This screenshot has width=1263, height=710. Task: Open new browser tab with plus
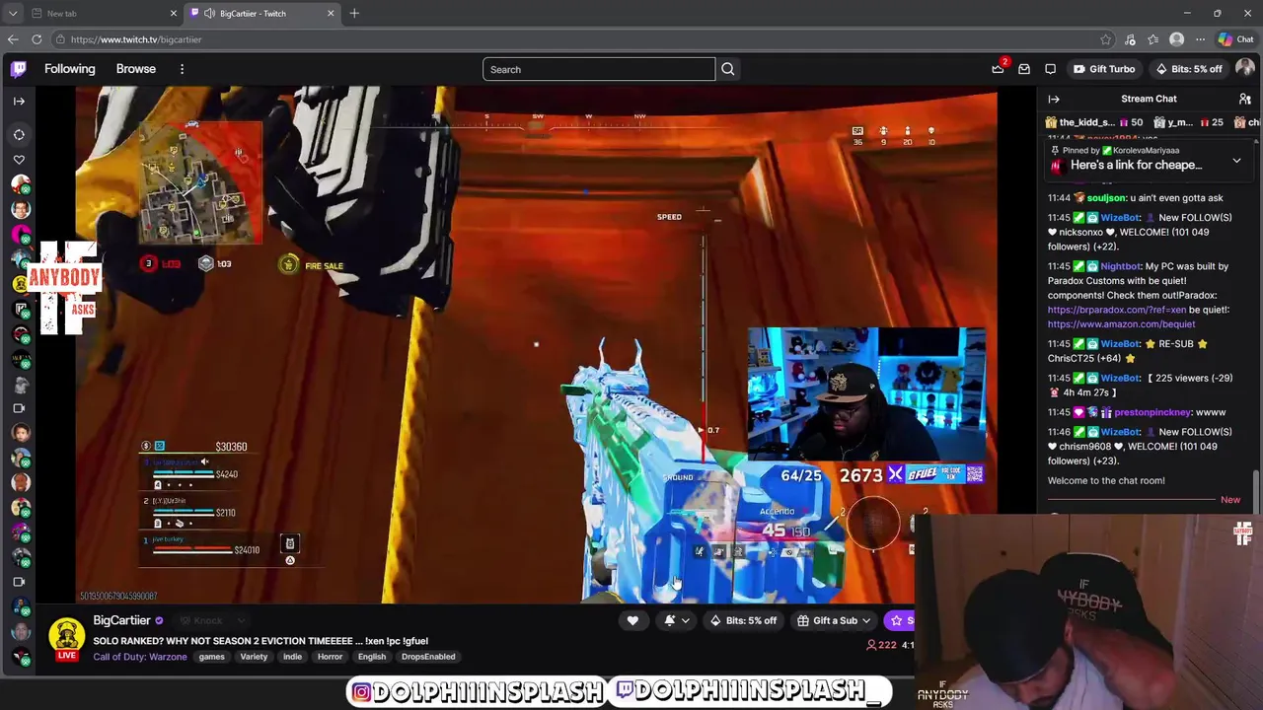pyautogui.click(x=354, y=13)
